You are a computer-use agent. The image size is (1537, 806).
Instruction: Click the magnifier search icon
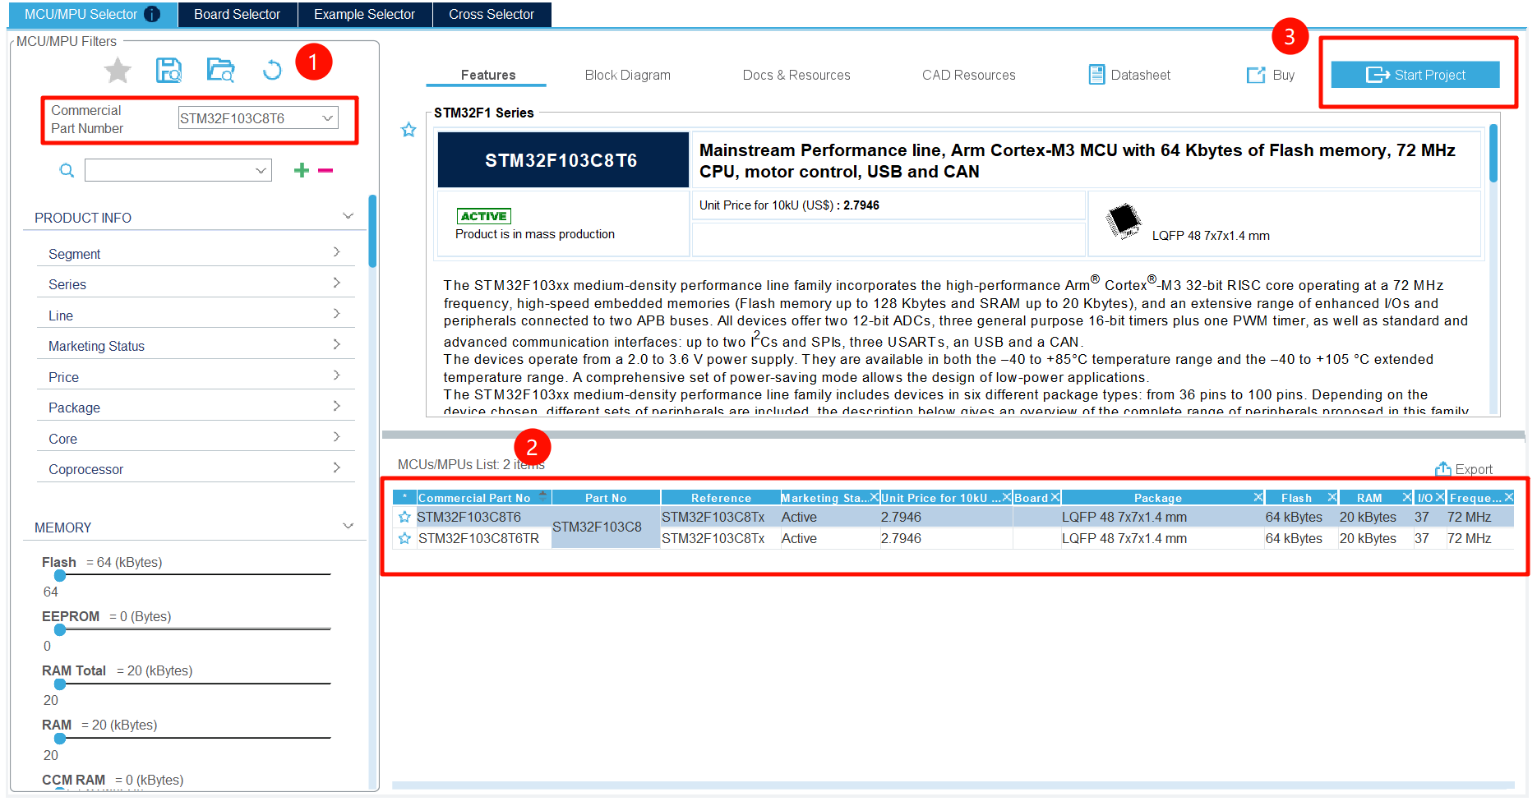point(67,170)
